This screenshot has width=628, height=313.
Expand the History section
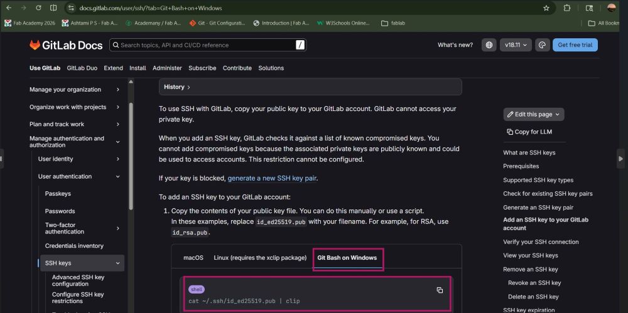coord(176,87)
